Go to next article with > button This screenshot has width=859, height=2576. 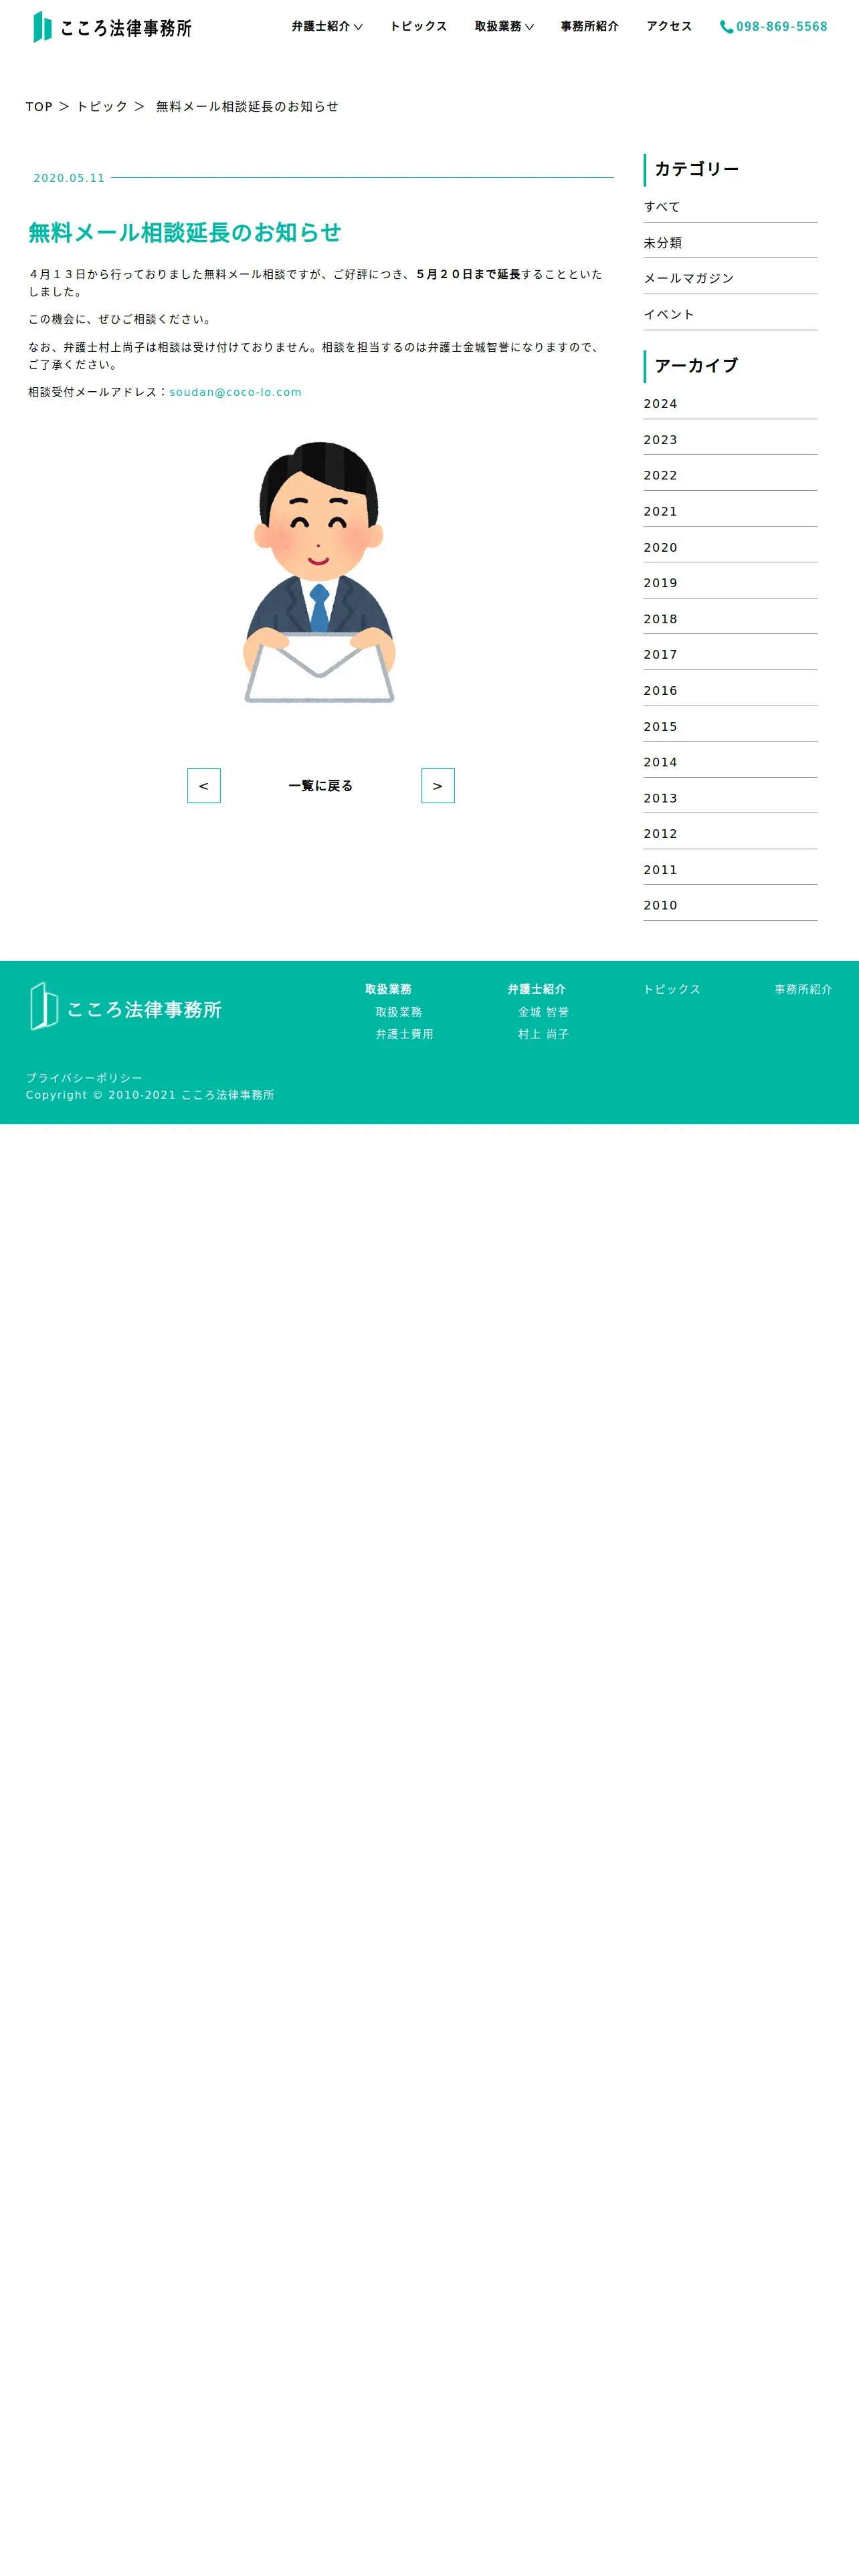(438, 786)
